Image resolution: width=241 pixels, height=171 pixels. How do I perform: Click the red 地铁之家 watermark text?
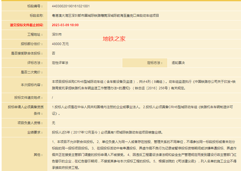click(x=114, y=39)
